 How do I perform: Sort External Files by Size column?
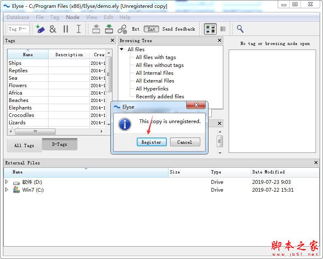189,172
